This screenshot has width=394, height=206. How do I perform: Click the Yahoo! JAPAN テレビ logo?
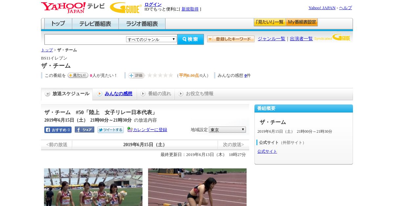pyautogui.click(x=73, y=8)
